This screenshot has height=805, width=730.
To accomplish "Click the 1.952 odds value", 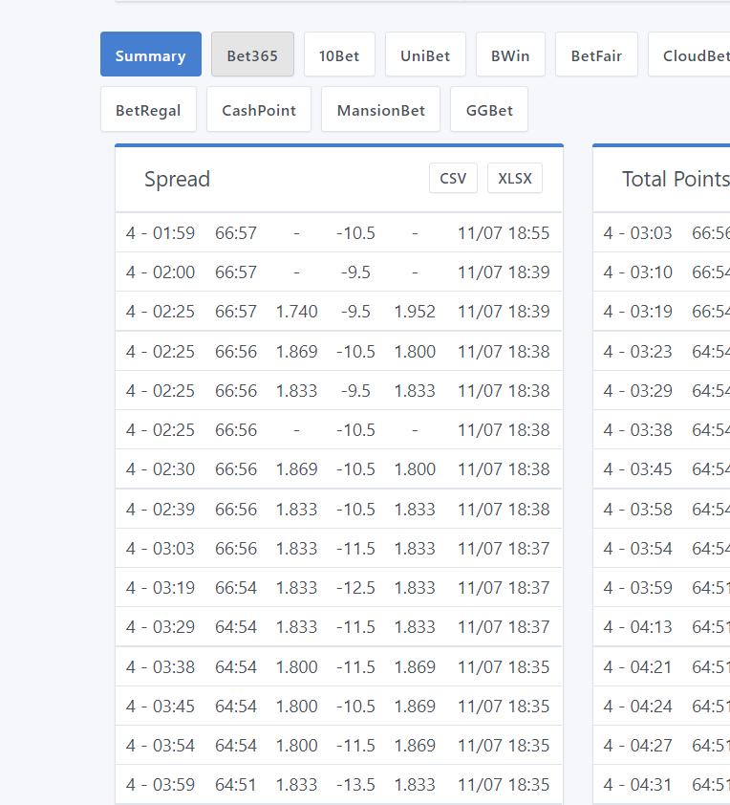I will click(415, 312).
